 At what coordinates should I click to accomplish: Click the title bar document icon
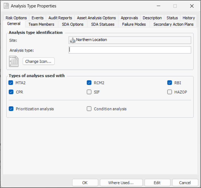point(6,6)
